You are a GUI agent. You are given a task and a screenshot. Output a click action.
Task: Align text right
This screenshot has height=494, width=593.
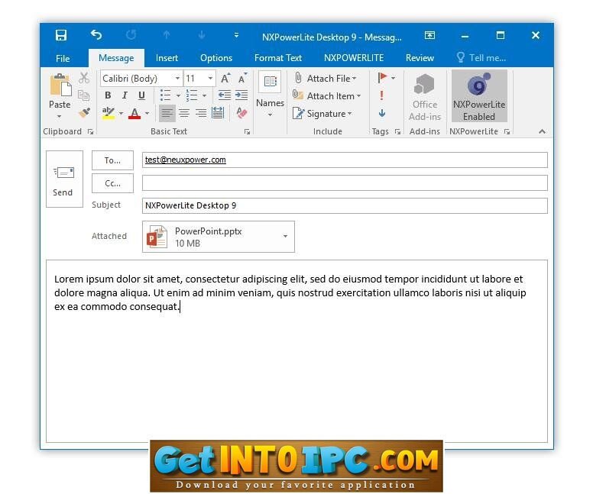[x=201, y=113]
